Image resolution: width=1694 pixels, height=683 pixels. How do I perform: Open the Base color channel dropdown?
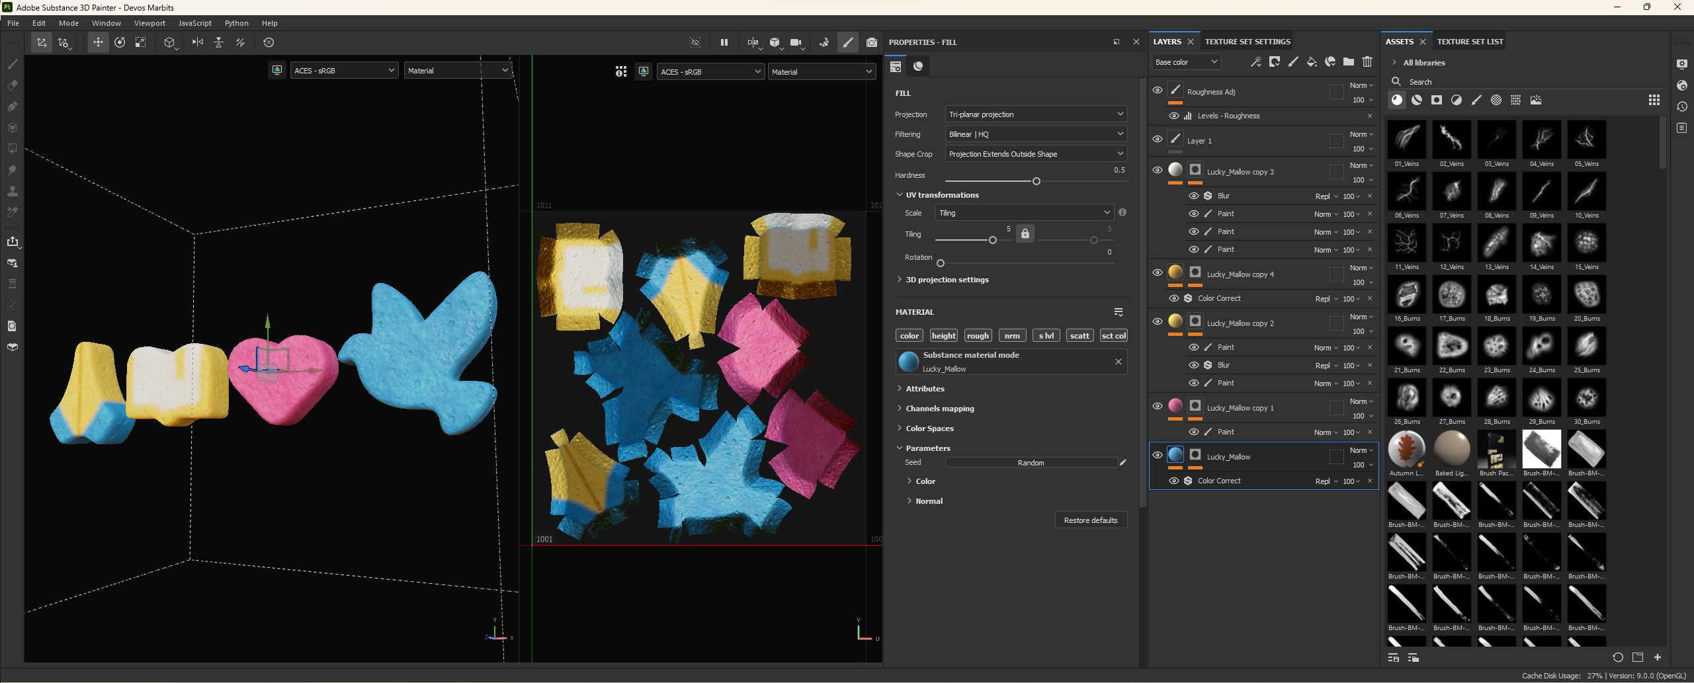tap(1186, 62)
